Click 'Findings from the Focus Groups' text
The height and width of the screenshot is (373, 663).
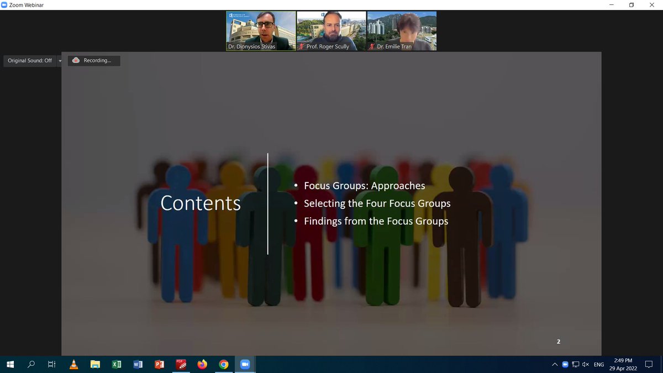(376, 221)
